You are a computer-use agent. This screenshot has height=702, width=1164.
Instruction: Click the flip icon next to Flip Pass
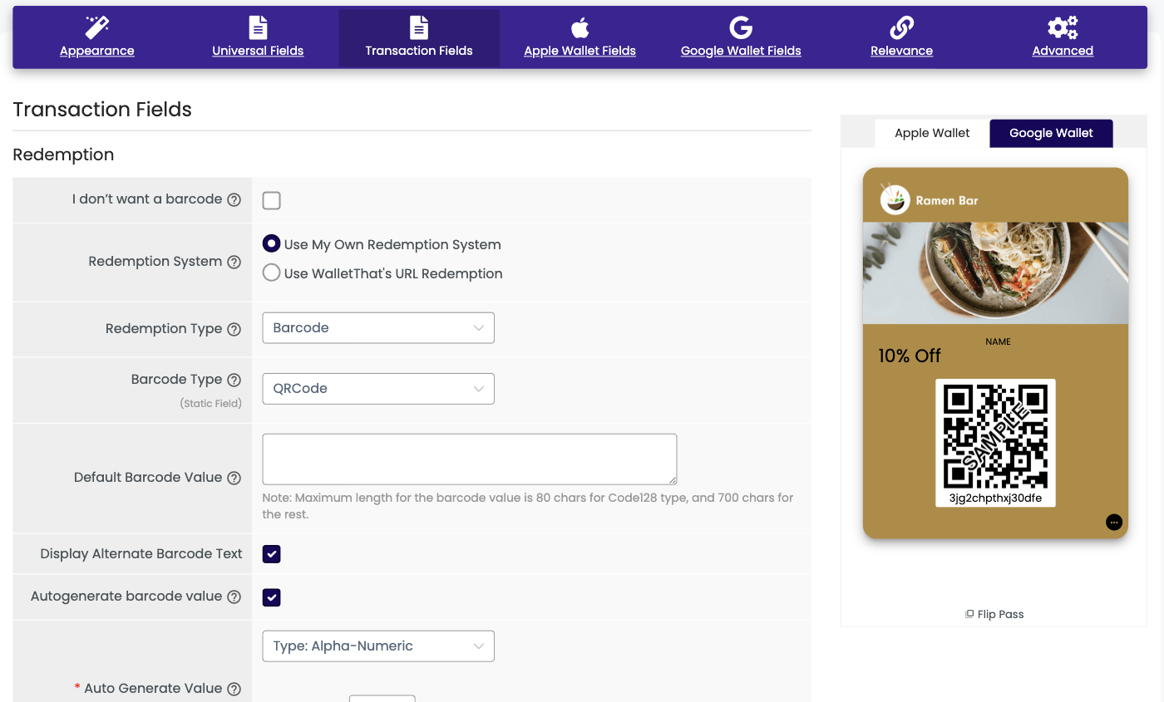click(969, 614)
